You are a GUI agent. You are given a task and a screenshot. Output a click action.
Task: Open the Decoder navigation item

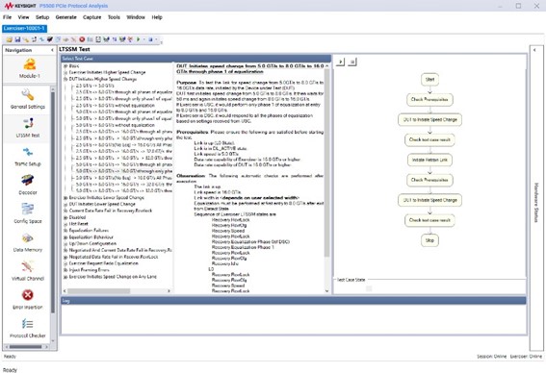[28, 185]
